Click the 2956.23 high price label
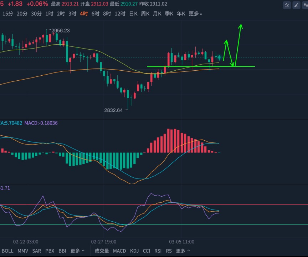The height and width of the screenshot is (257, 308). pyautogui.click(x=61, y=31)
